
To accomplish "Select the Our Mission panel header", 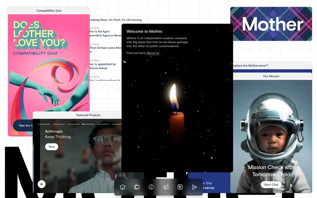I will pos(271,76).
